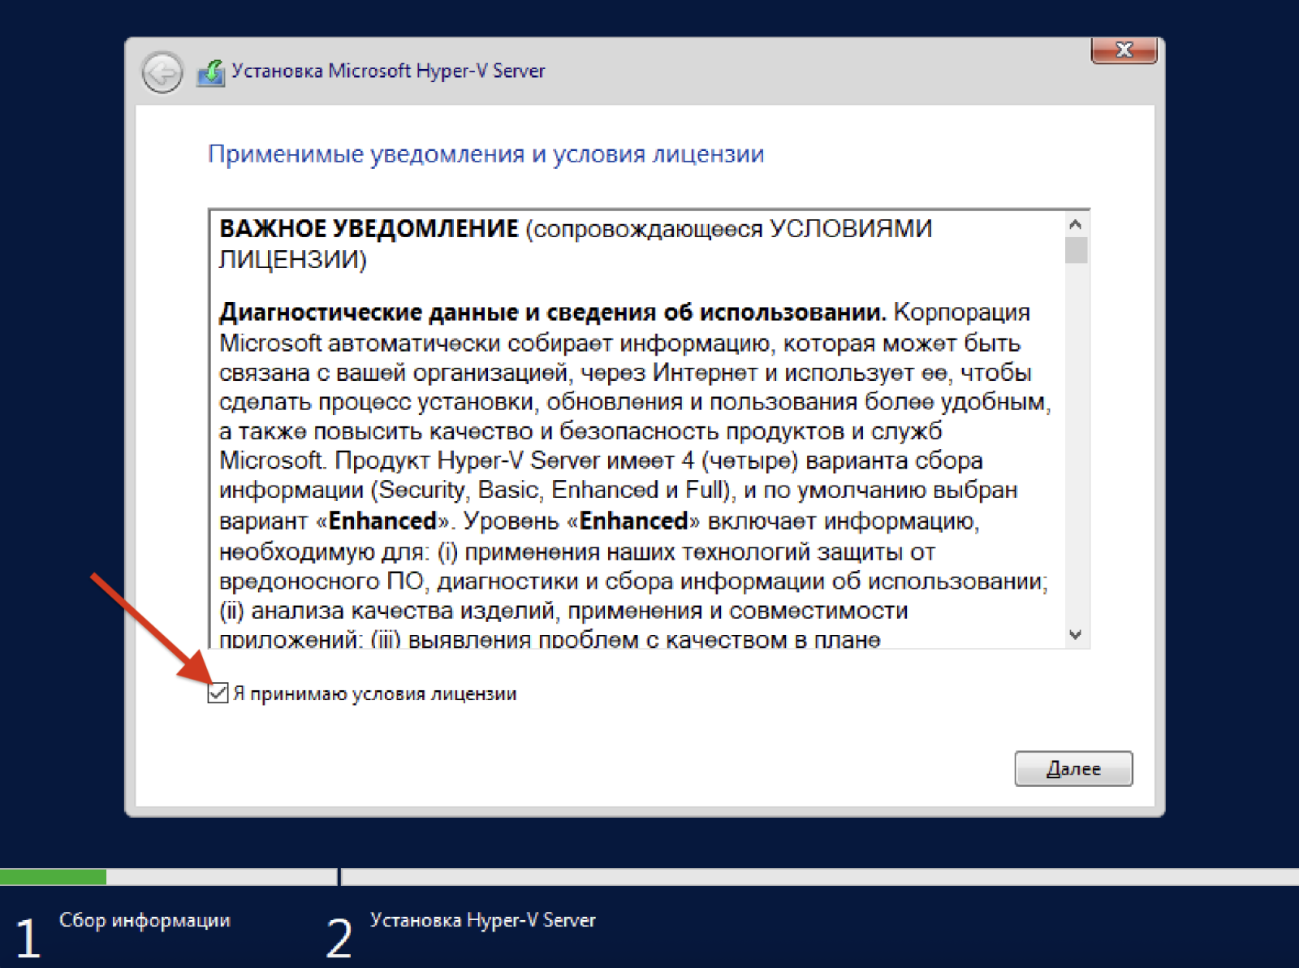Click the back arrow in the installer header
This screenshot has height=968, width=1299.
coord(162,73)
